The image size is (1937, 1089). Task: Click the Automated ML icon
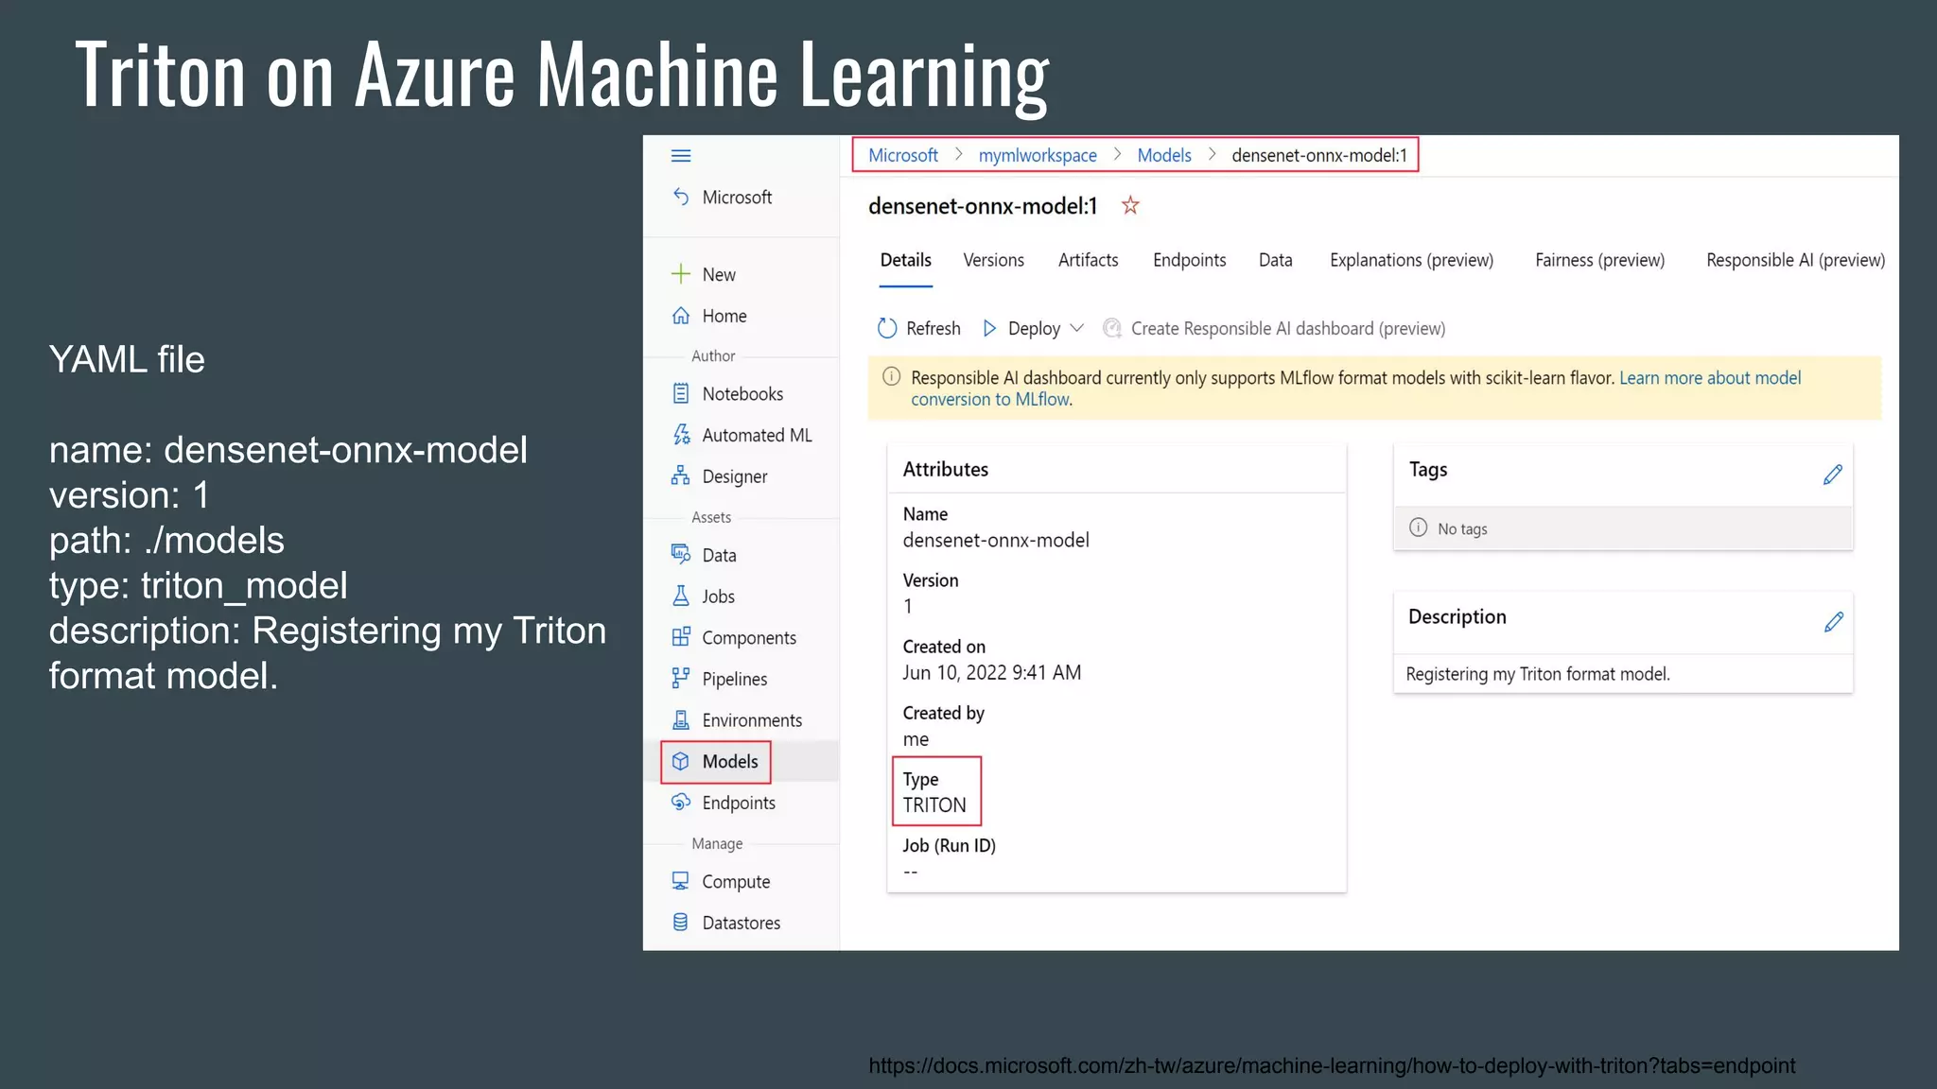pos(681,435)
